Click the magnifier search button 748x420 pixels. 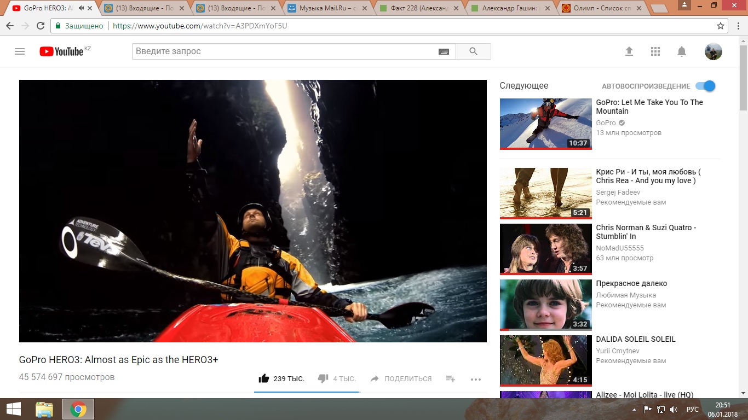pos(474,51)
